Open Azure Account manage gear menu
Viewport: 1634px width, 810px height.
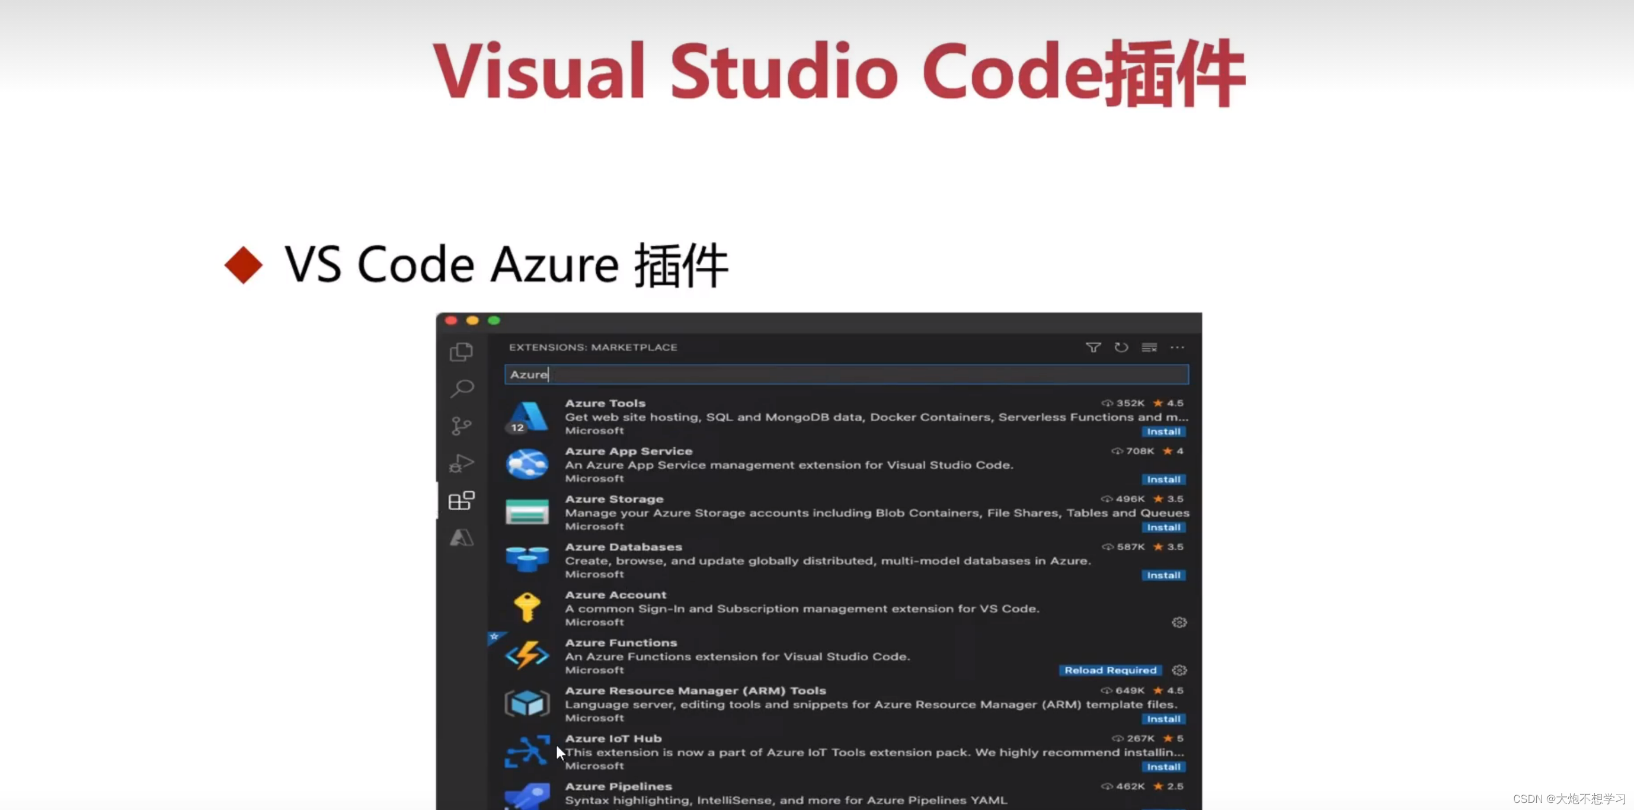(1179, 622)
